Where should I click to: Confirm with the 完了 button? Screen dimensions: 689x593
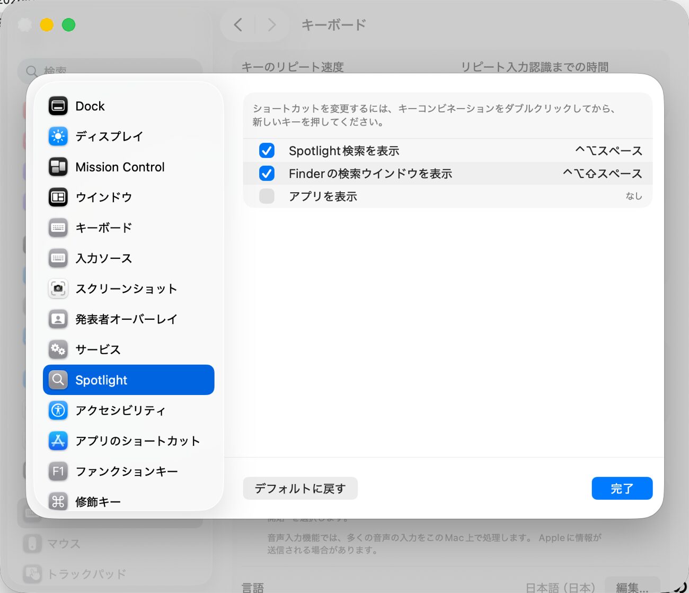click(x=622, y=488)
